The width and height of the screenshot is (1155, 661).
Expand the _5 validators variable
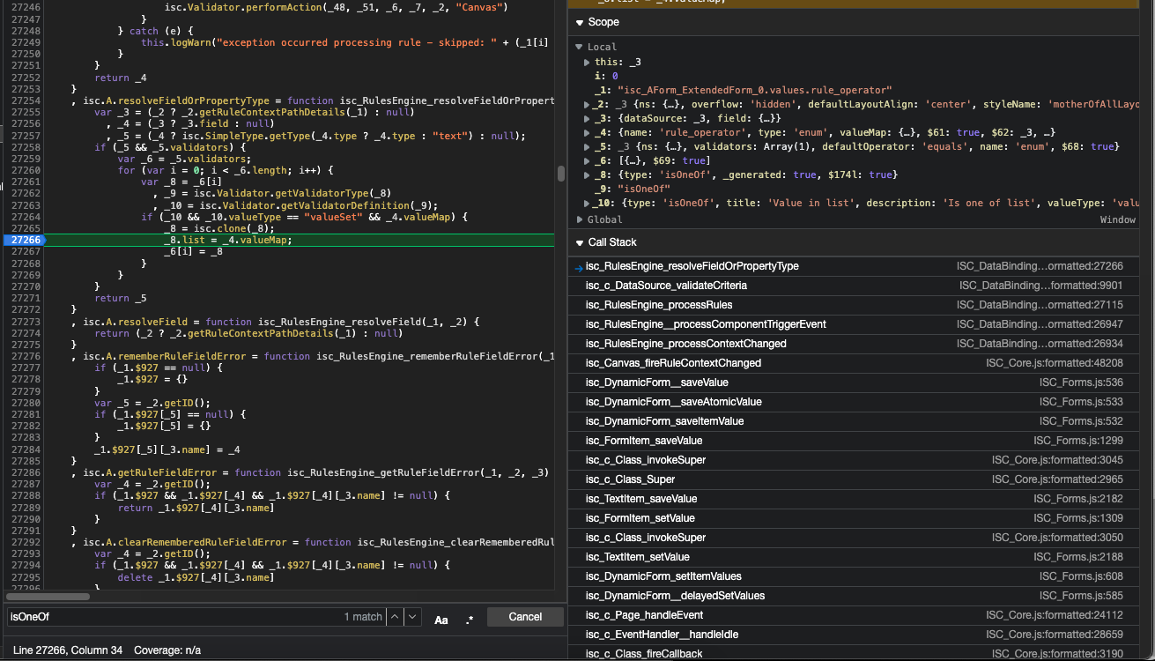(x=589, y=146)
